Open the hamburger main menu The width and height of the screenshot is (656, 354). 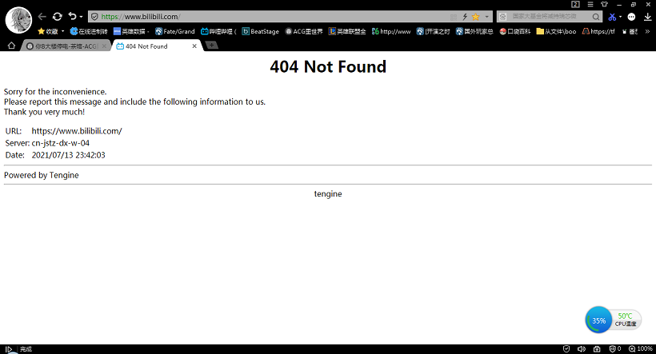pyautogui.click(x=590, y=4)
